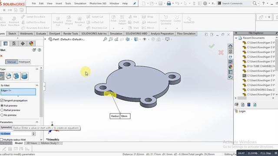Open SOLIDWORKS Forum icon in task pane
This screenshot has height=156, width=278.
point(230,77)
